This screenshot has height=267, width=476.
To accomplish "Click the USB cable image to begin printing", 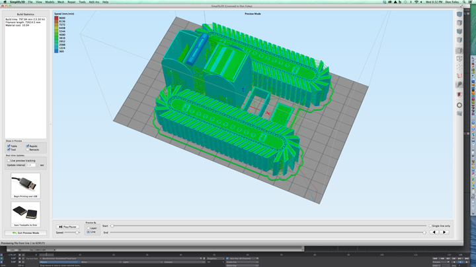I will click(25, 184).
